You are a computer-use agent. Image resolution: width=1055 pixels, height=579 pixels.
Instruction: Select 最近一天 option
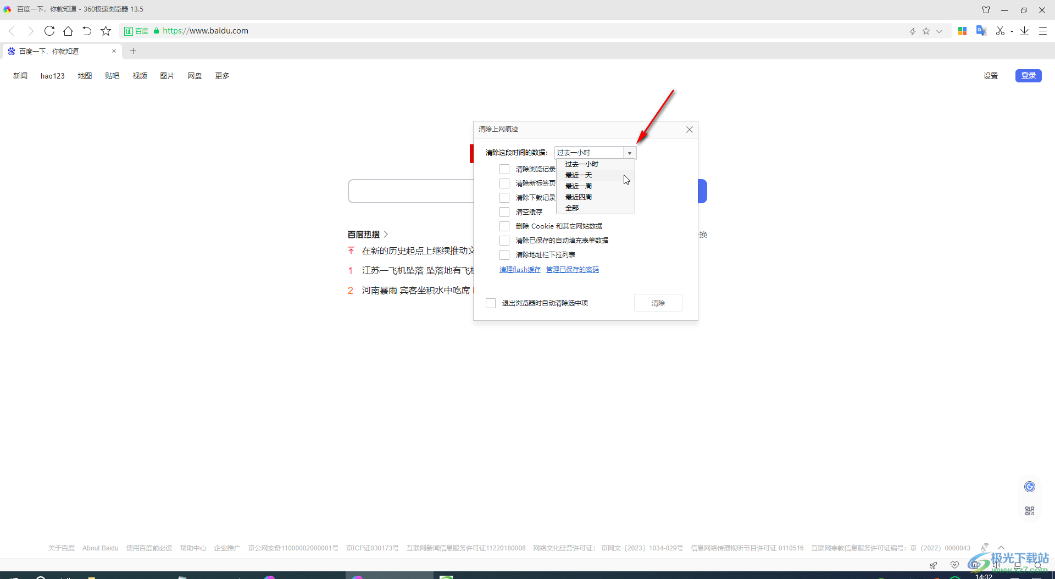tap(596, 175)
